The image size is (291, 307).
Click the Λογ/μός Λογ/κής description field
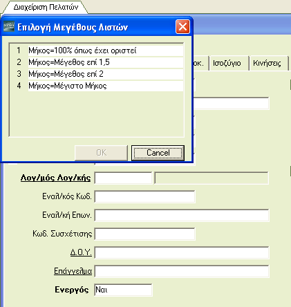tap(212, 178)
